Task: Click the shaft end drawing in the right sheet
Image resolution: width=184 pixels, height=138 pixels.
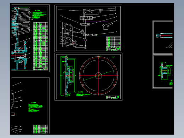Action: [x=164, y=36]
